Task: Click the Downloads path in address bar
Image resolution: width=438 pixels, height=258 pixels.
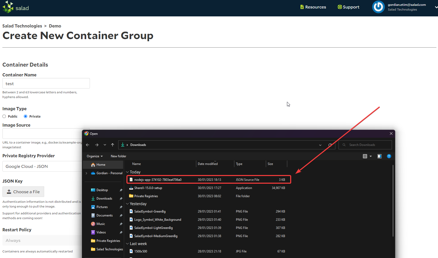Action: click(x=138, y=145)
